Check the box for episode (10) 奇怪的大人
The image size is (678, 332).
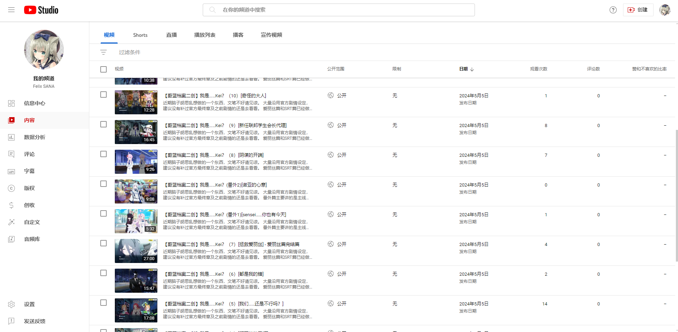pos(103,95)
